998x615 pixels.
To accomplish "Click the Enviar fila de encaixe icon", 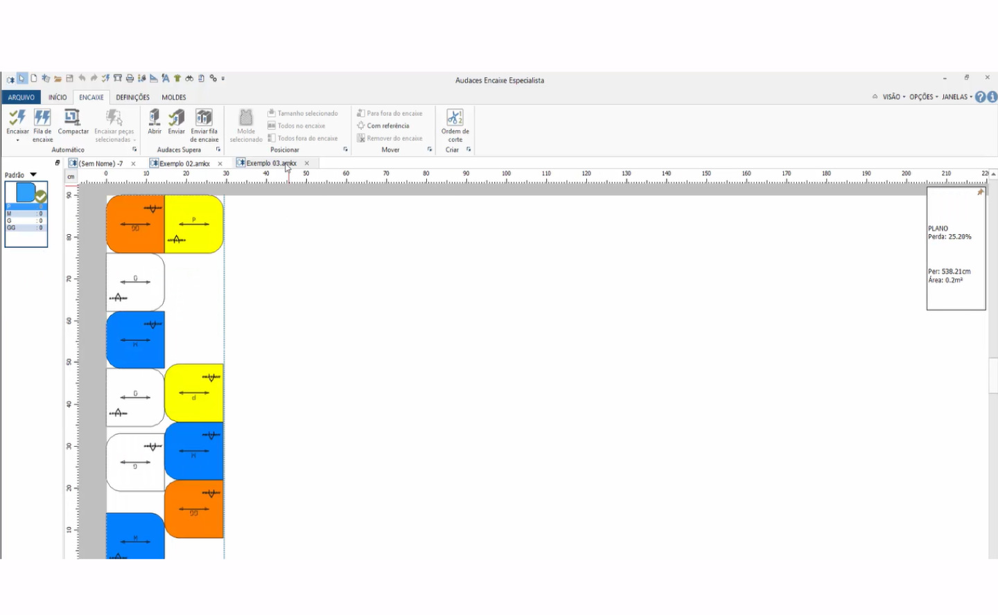I will coord(204,118).
